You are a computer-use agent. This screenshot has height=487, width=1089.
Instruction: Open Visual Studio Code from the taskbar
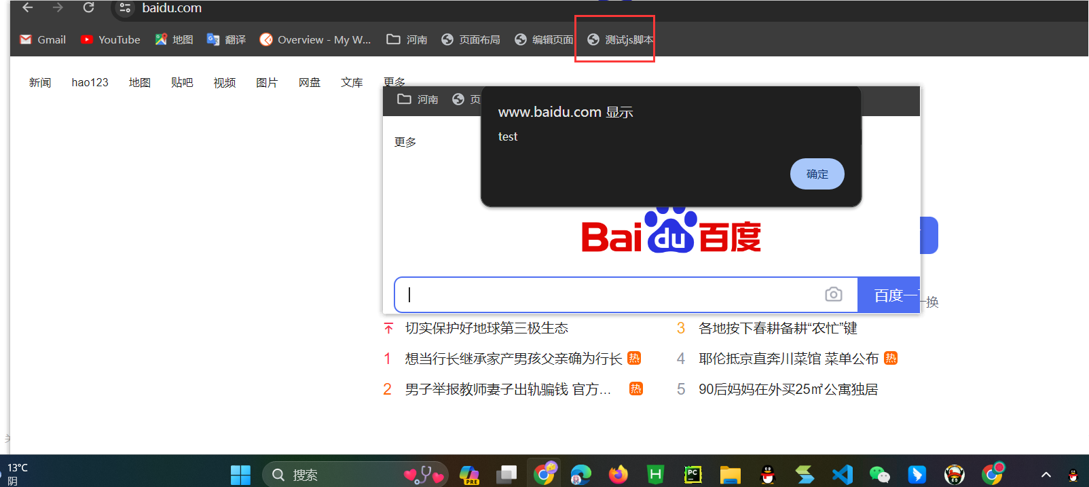[x=843, y=474]
